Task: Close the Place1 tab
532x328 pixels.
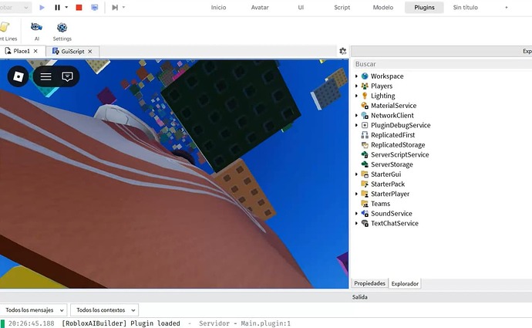Action: coord(35,51)
